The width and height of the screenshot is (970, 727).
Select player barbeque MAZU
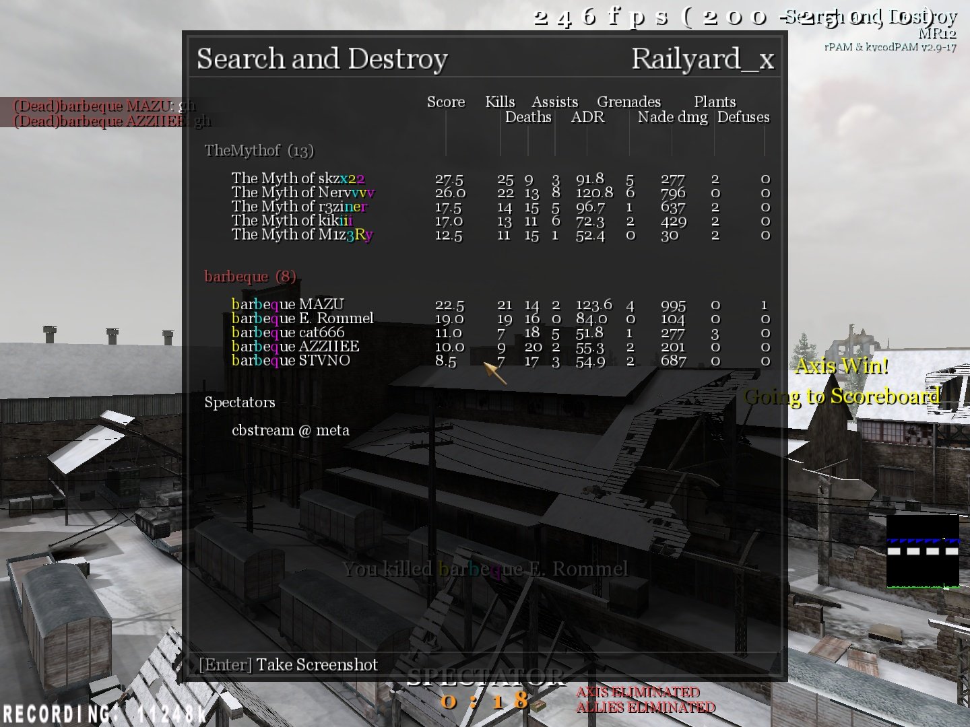click(287, 304)
